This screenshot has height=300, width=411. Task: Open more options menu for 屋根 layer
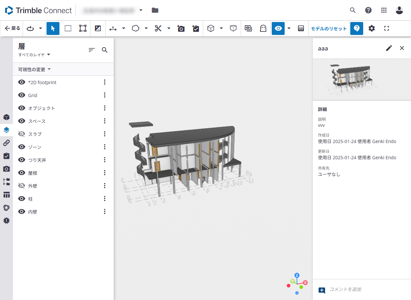104,173
